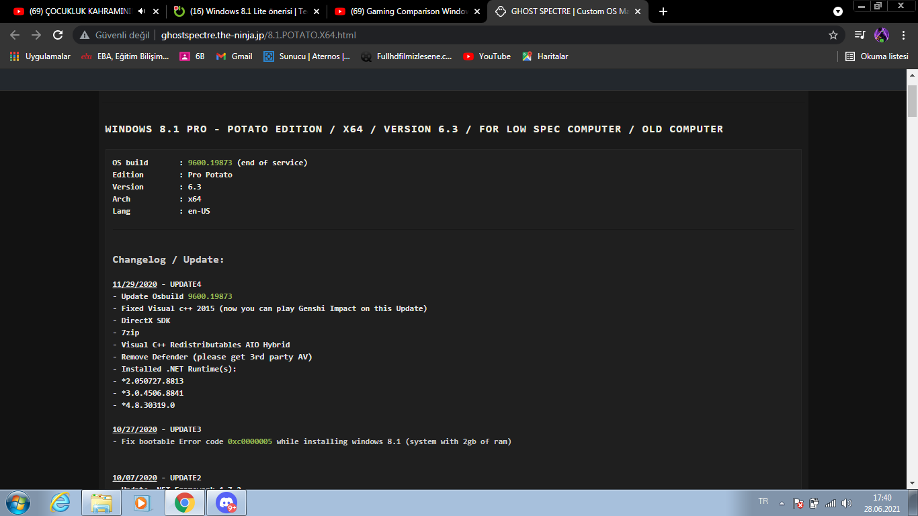Open the Gmail bookmark

[234, 56]
